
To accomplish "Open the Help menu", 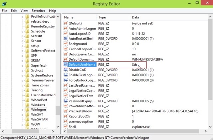I will coord(53,11).
